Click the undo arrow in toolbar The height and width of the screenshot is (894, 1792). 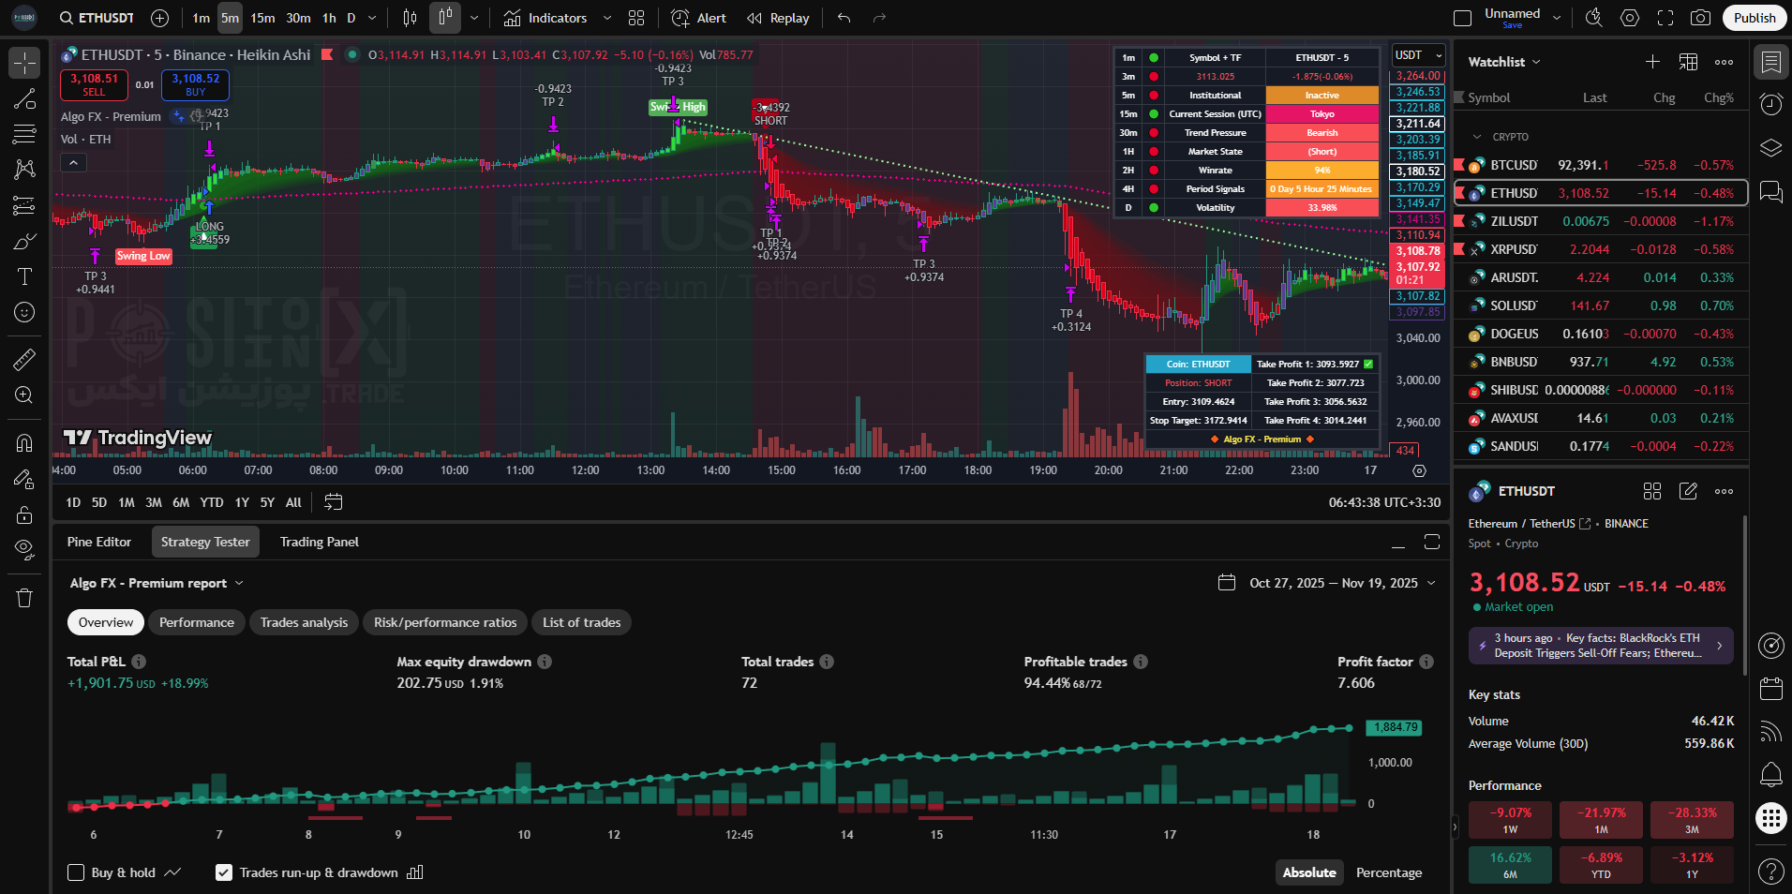click(x=844, y=18)
